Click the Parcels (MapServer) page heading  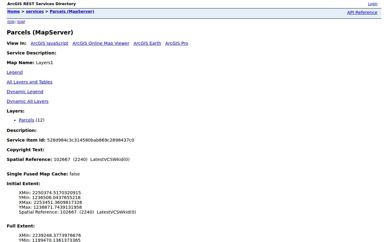(40, 32)
